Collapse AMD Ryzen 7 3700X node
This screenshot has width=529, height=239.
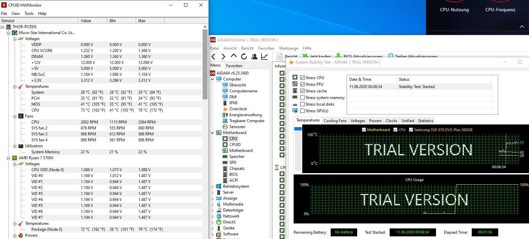8,158
